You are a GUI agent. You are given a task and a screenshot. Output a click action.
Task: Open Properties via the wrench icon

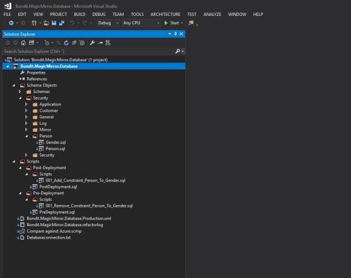[92, 42]
